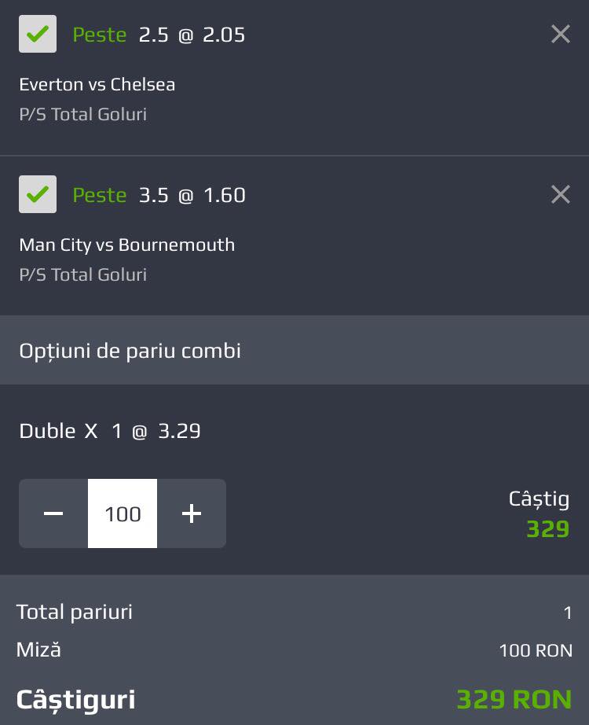This screenshot has height=725, width=589.
Task: Remove the Man City vs Bournemouth bet
Action: coord(561,195)
